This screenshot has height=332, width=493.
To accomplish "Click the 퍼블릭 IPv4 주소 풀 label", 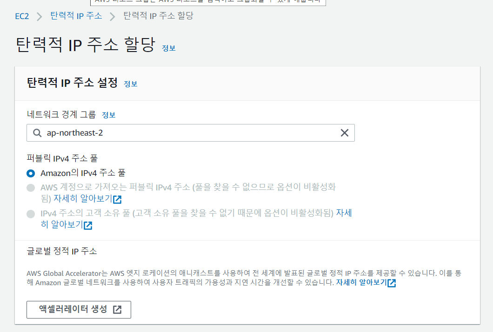I will pos(62,158).
